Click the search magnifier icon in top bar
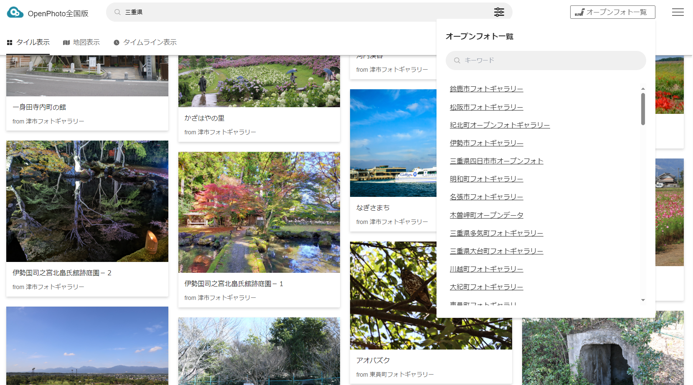 pos(117,12)
